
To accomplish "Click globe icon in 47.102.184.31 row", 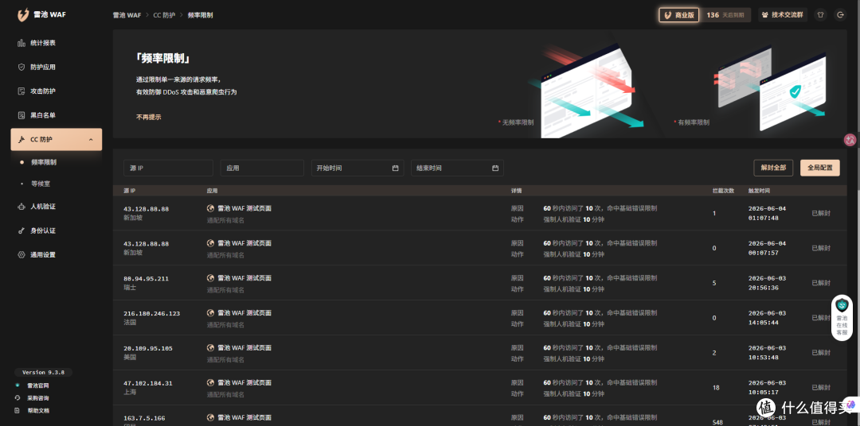I will 210,383.
